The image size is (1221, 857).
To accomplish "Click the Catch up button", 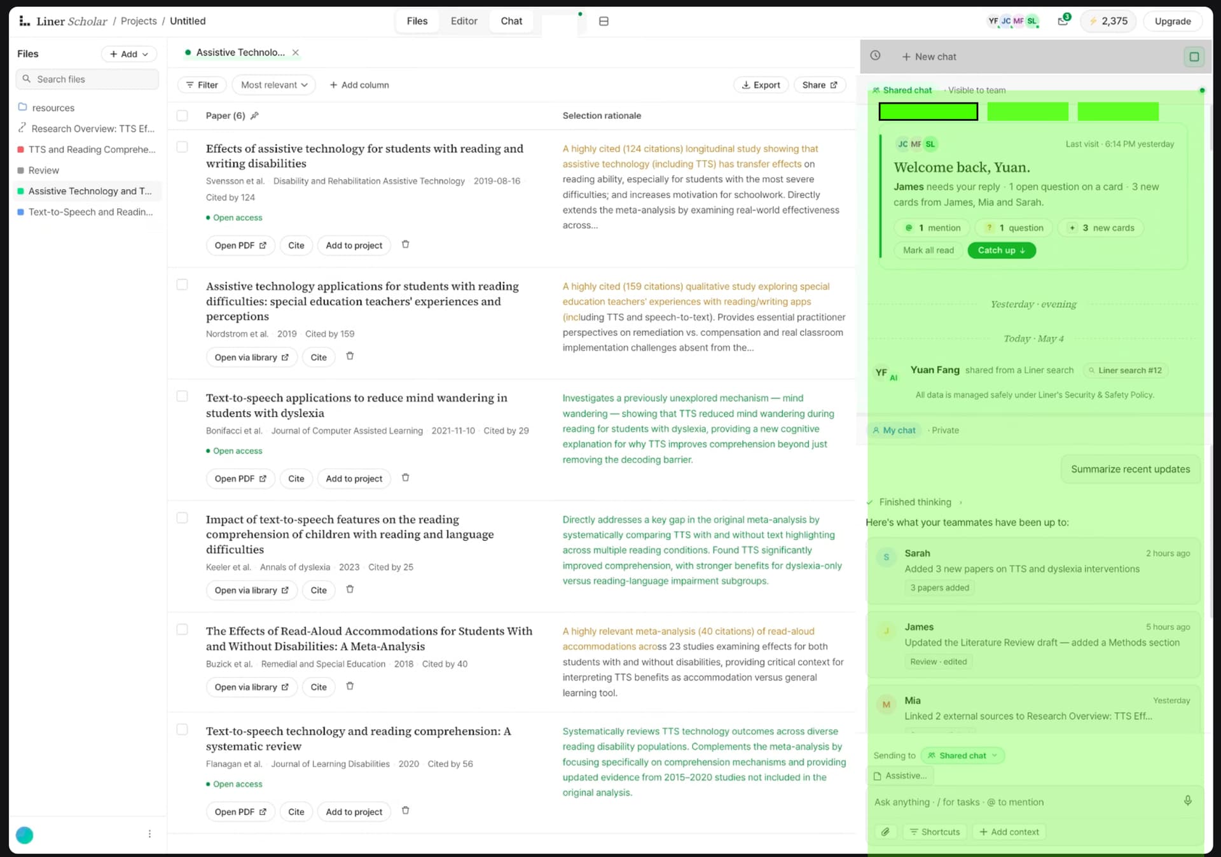I will 1002,251.
